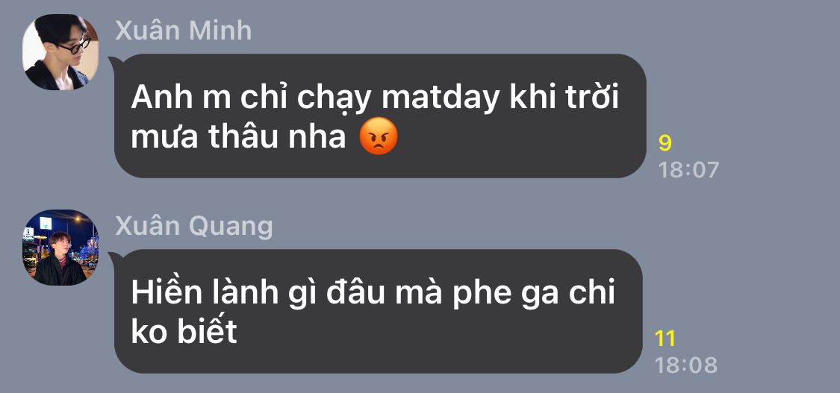840x393 pixels.
Task: Open Xuân Minh's profile picture
Action: click(x=60, y=52)
